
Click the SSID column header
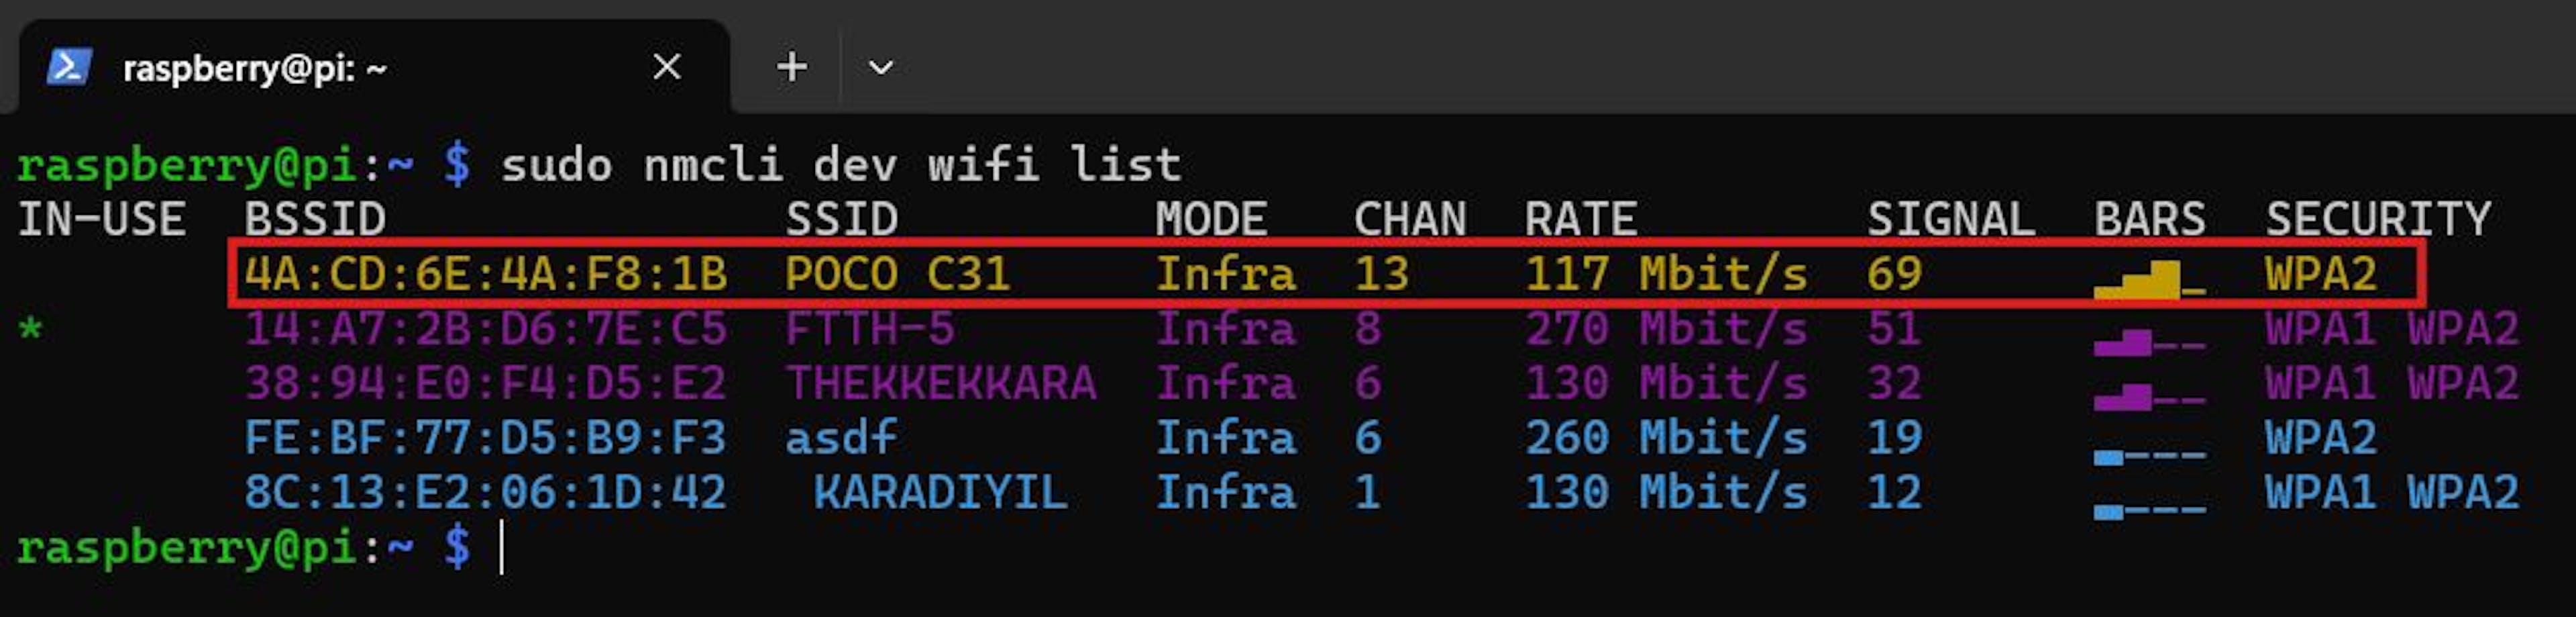coord(841,220)
